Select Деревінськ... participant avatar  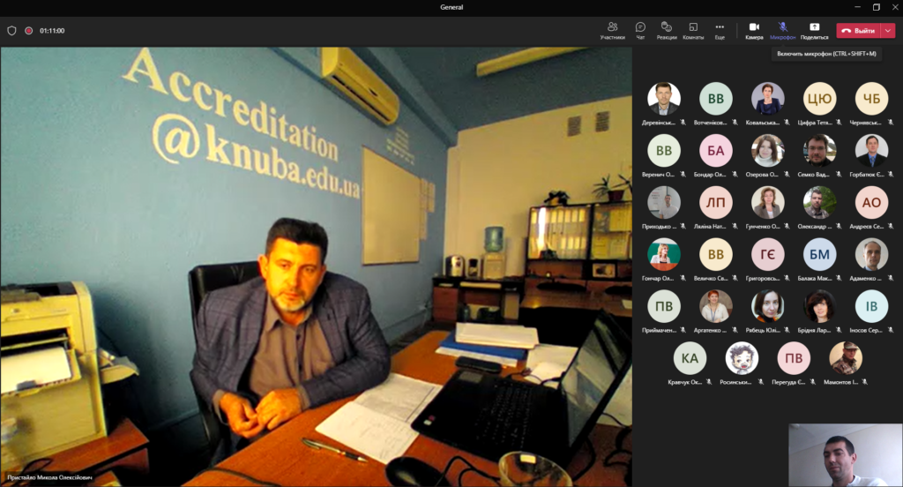[664, 99]
